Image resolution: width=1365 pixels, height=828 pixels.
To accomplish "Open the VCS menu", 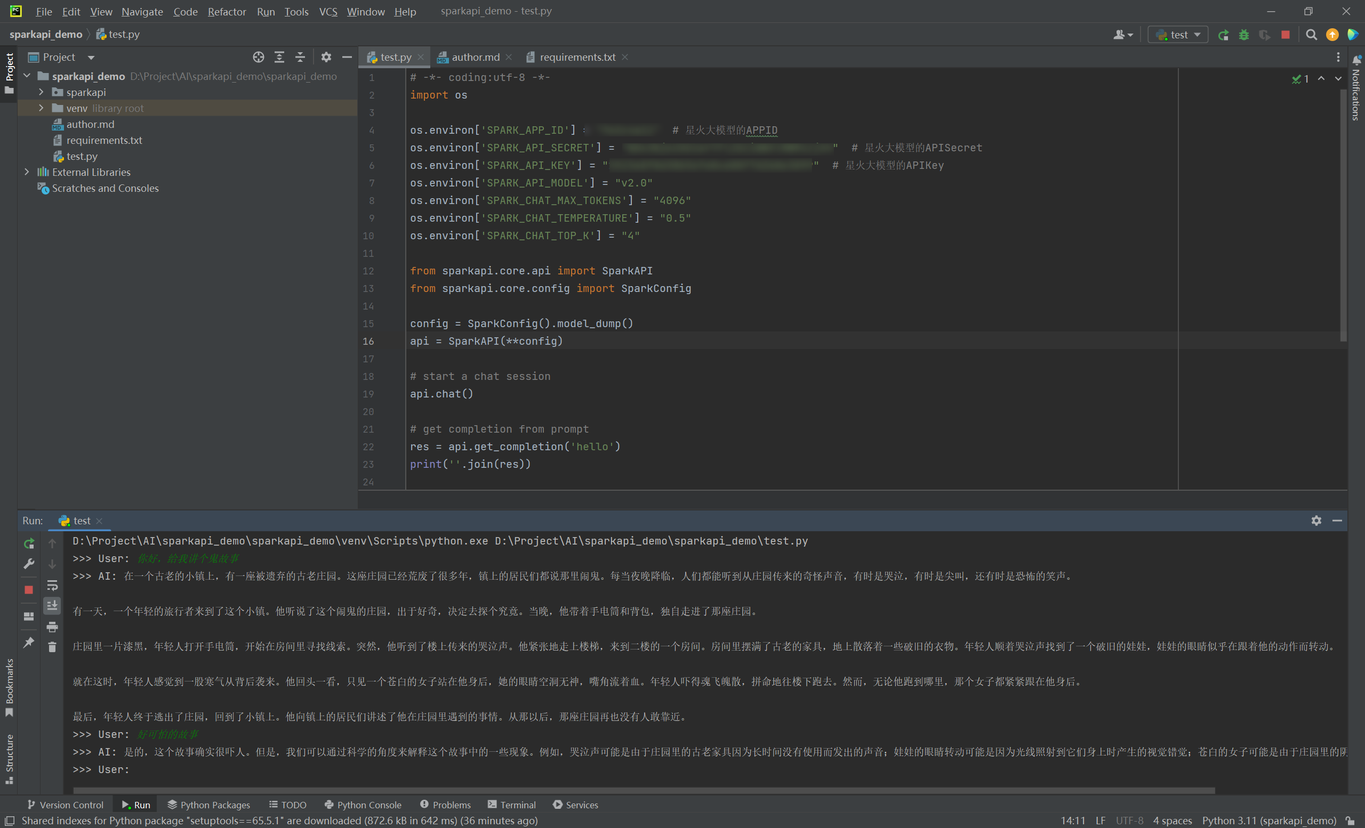I will pyautogui.click(x=328, y=11).
